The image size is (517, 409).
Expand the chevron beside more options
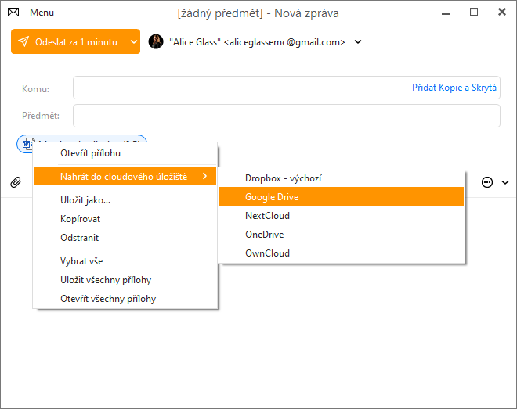point(505,182)
